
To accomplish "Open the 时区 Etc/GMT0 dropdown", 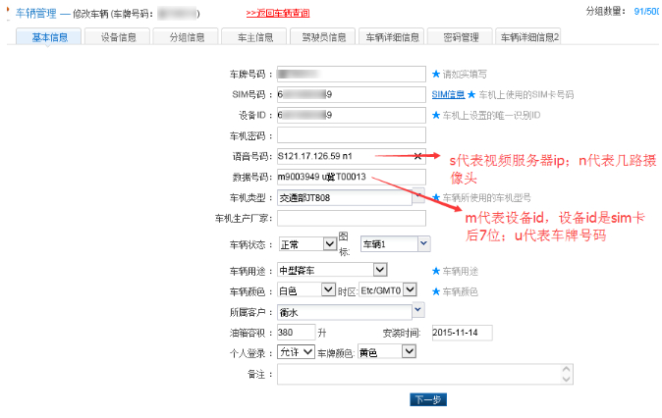I will click(x=411, y=290).
